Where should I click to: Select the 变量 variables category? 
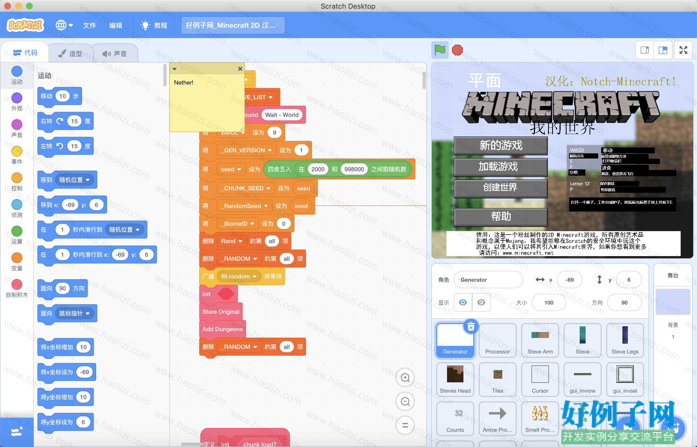[17, 262]
